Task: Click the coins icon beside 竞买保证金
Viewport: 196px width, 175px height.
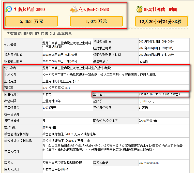Action: 74,9
